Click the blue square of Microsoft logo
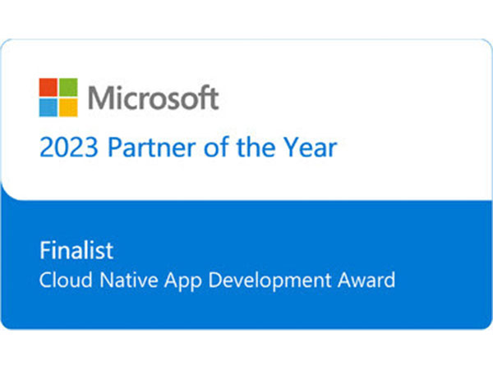This screenshot has height=369, width=493. [48, 107]
